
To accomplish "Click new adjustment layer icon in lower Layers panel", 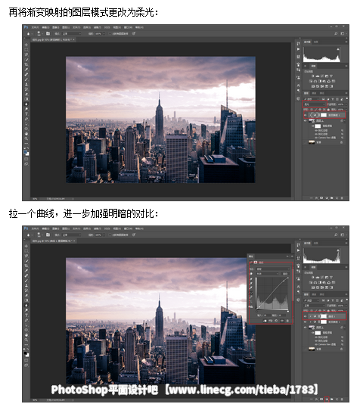I will tap(327, 399).
